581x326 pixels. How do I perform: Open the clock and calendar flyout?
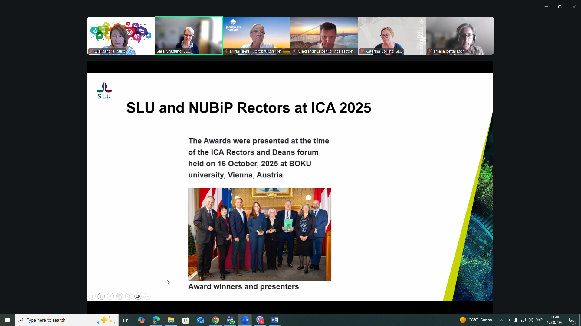(555, 320)
